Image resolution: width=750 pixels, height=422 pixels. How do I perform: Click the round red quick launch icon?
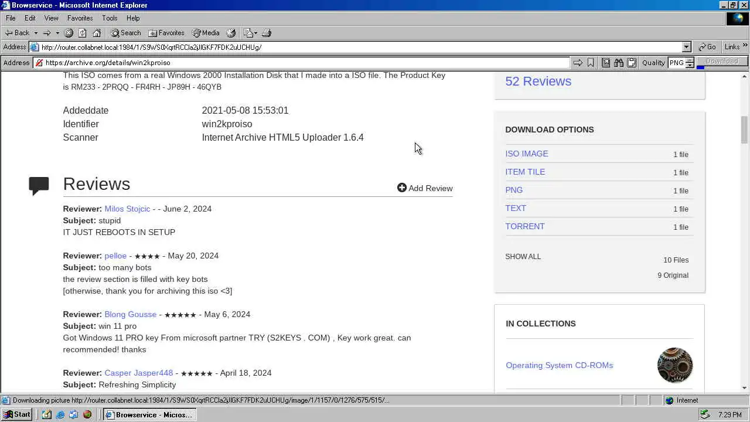87,414
